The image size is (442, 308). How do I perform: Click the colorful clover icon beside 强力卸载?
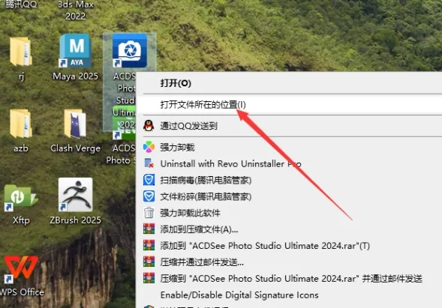click(149, 147)
